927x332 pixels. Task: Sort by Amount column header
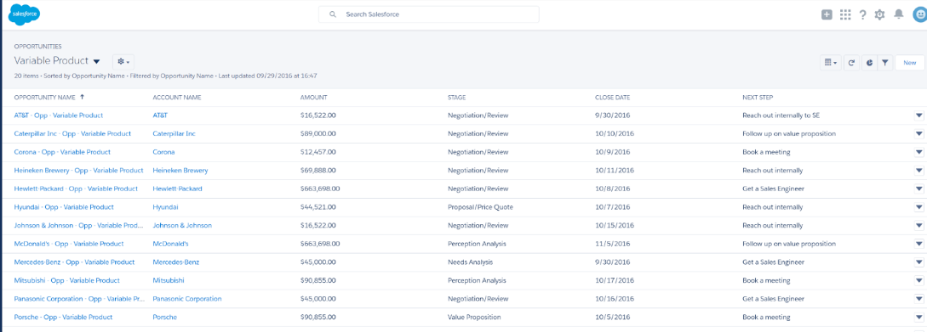tap(313, 98)
